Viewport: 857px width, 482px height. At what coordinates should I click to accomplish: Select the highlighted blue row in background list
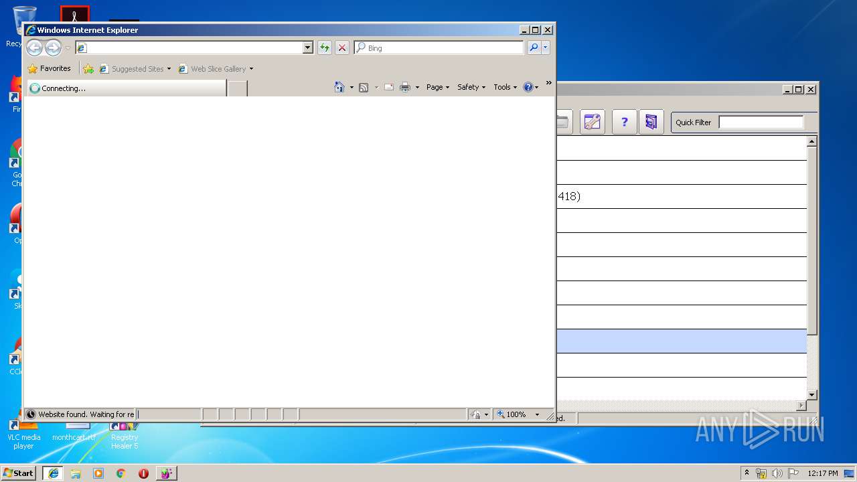(x=682, y=341)
